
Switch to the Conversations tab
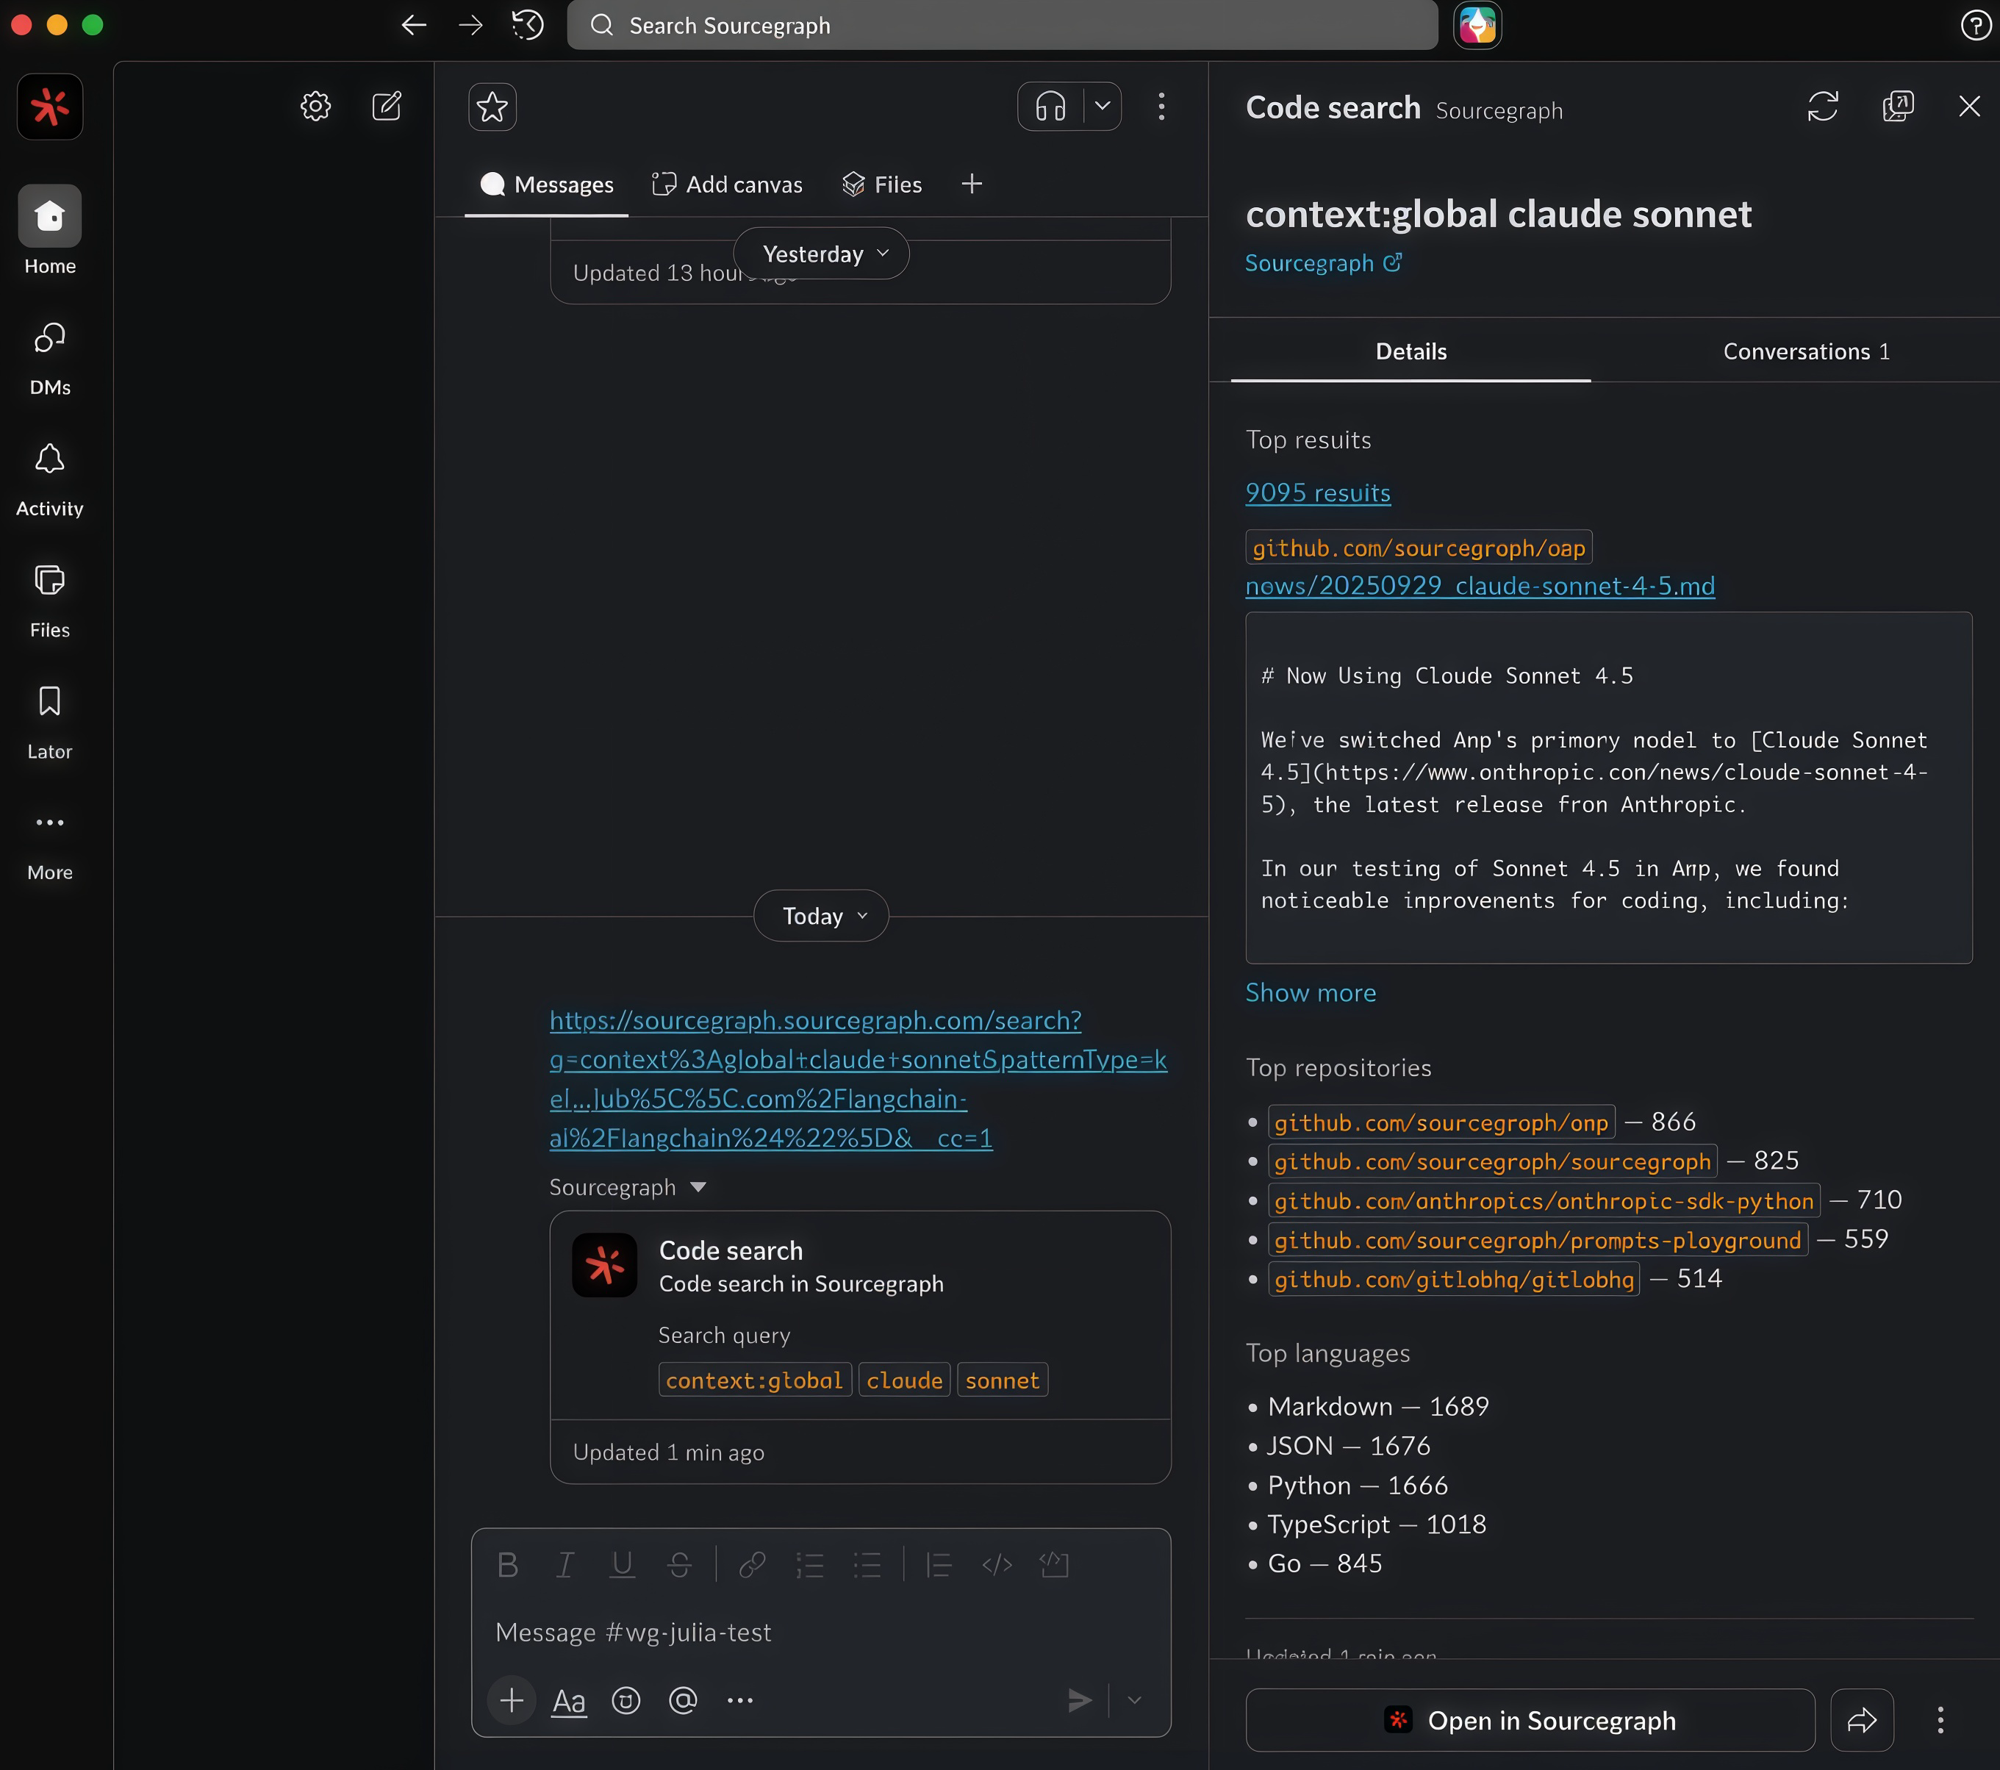(x=1805, y=351)
